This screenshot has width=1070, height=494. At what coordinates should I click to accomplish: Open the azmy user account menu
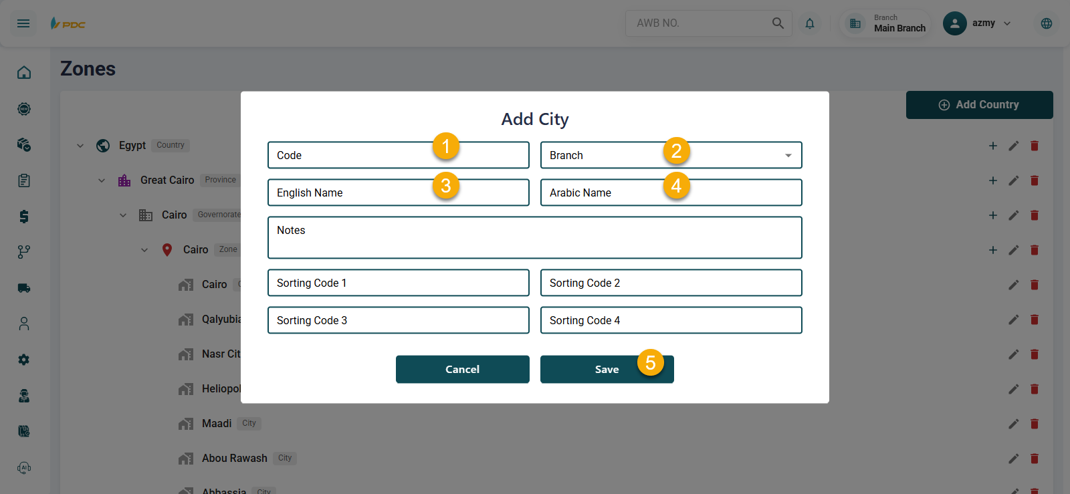pos(977,23)
